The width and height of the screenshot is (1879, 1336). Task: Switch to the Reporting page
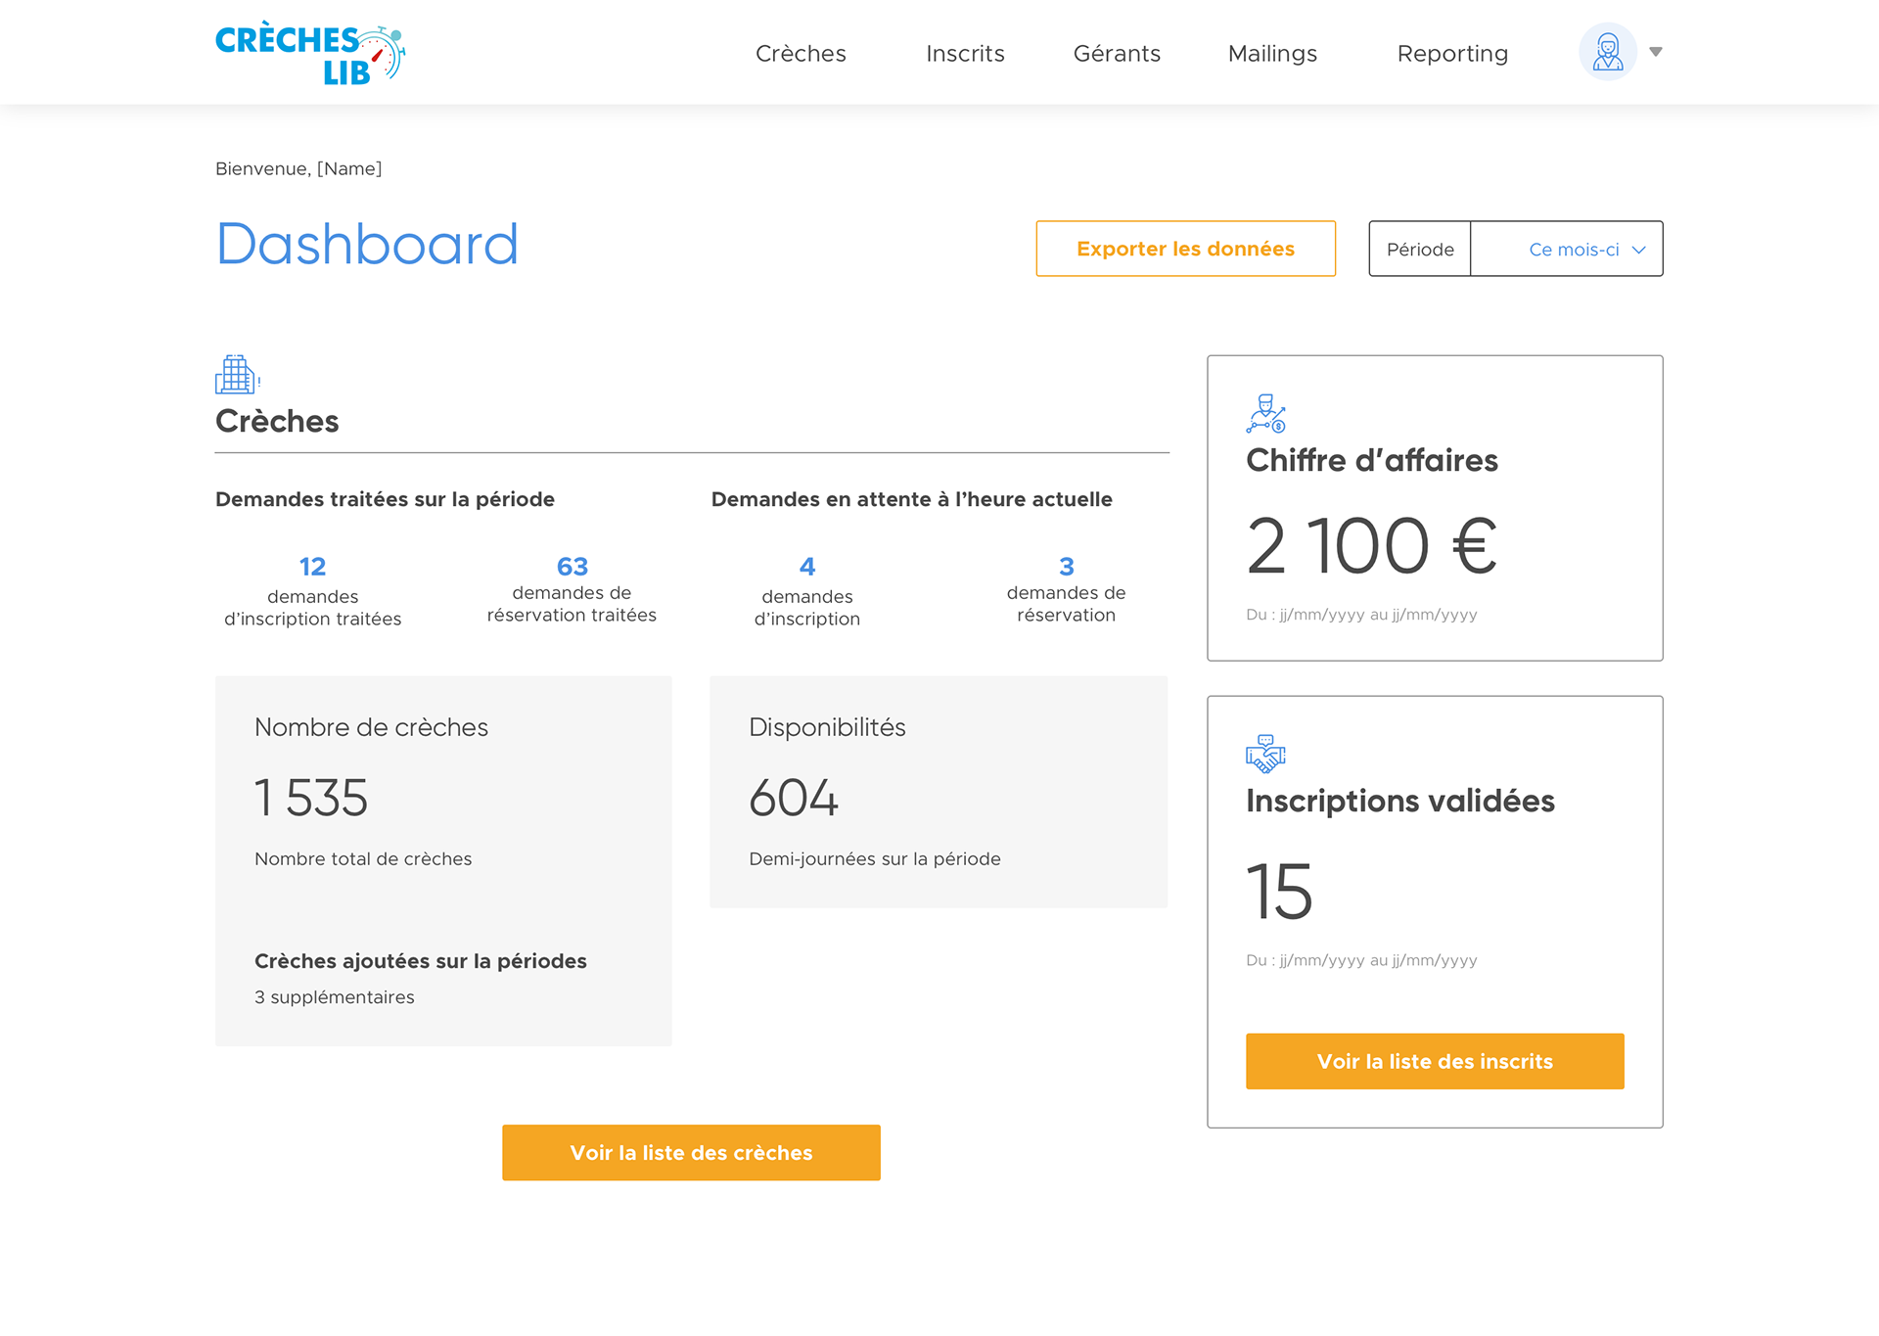1452,53
